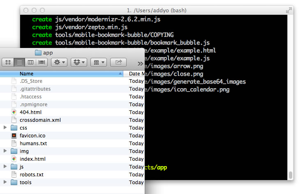Expand the tools folder
Image resolution: width=305 pixels, height=194 pixels.
[5, 183]
